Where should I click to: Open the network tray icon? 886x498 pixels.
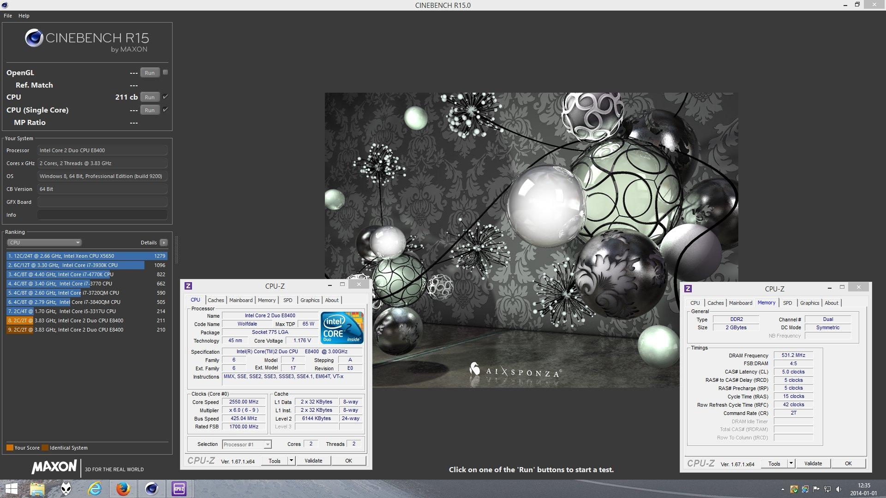(827, 489)
